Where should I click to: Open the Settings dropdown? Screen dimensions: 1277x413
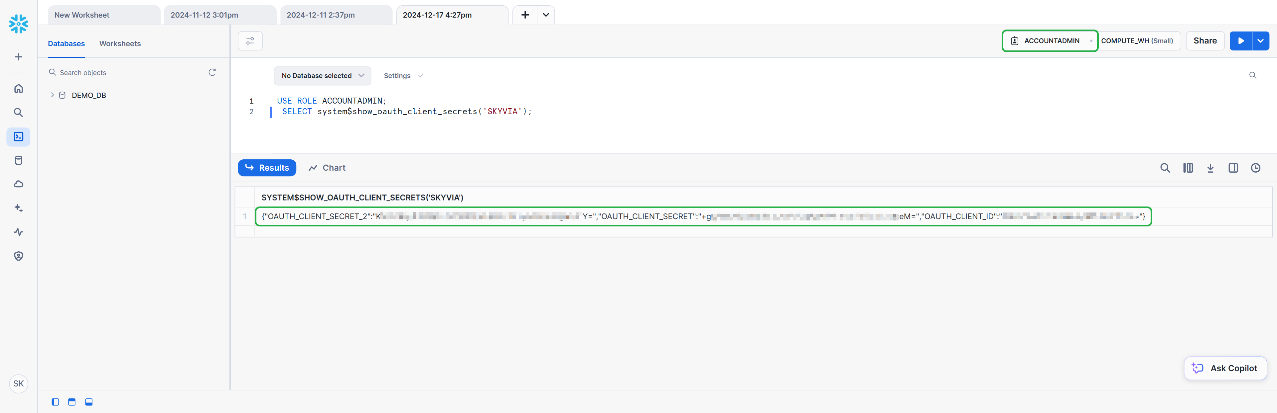(403, 76)
